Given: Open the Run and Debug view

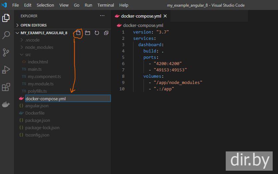Looking at the screenshot, I should point(6,70).
